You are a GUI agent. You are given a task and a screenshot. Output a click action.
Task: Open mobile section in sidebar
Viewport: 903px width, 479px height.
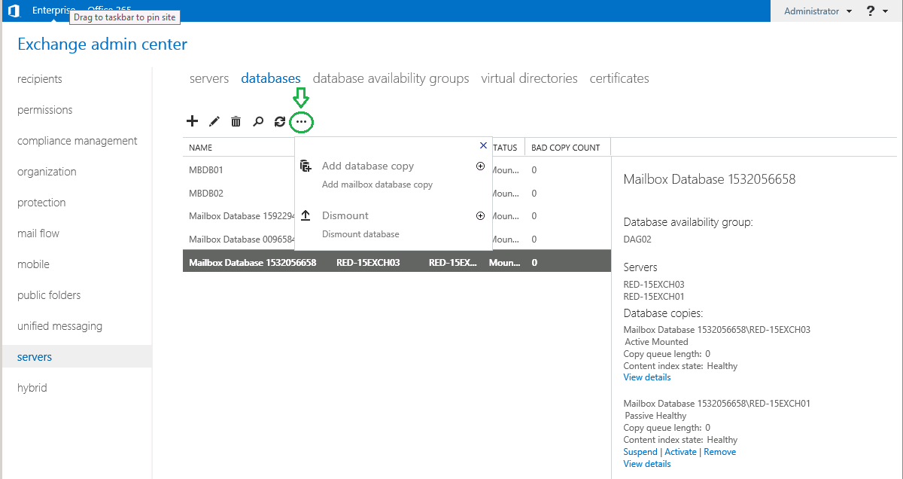coord(33,264)
